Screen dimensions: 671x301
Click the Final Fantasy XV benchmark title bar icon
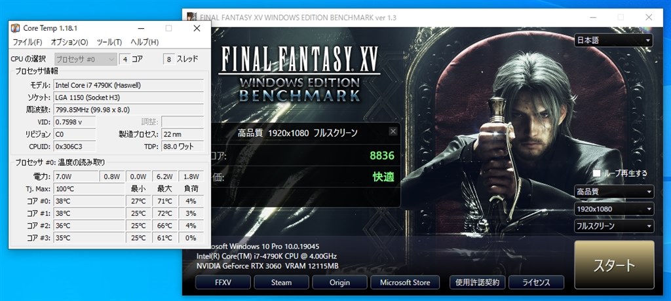coord(192,18)
